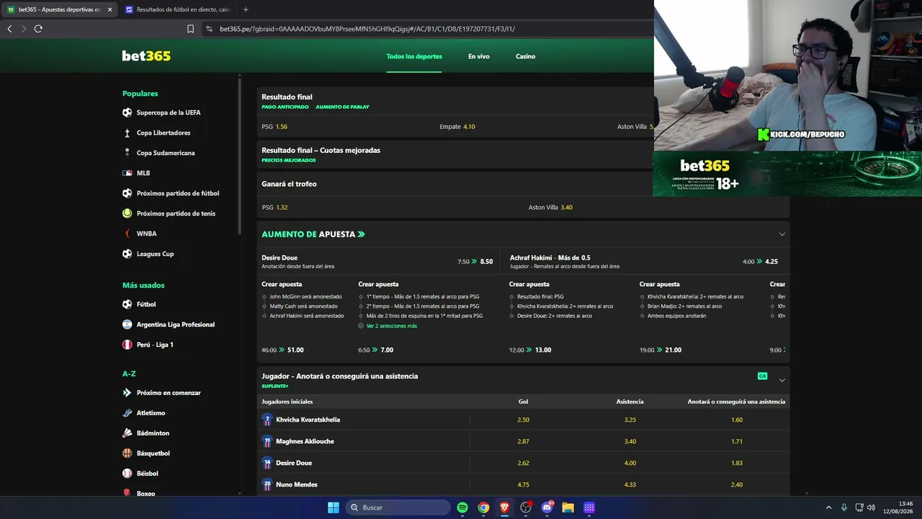Viewport: 922px width, 519px height.
Task: Select Maghnes Akliouche Asistencia odds 3.40
Action: coord(630,441)
